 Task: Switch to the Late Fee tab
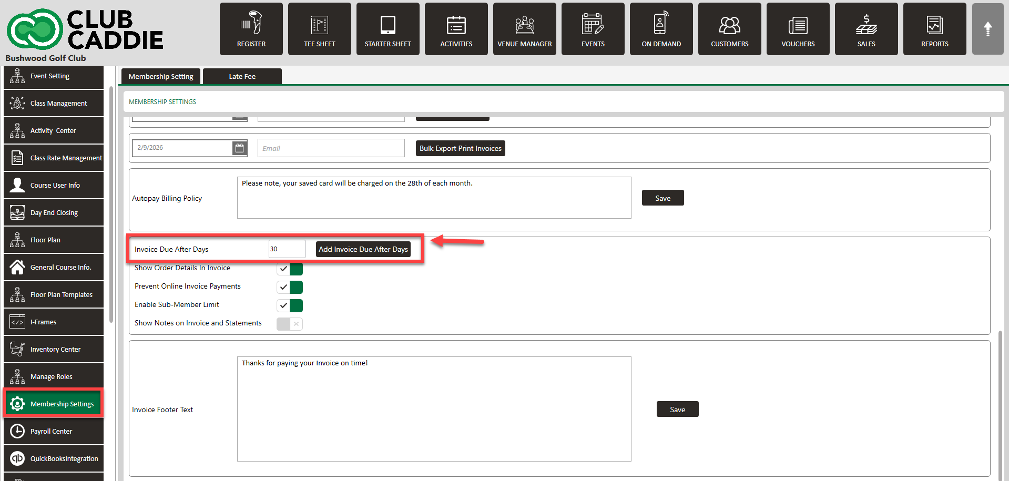242,77
